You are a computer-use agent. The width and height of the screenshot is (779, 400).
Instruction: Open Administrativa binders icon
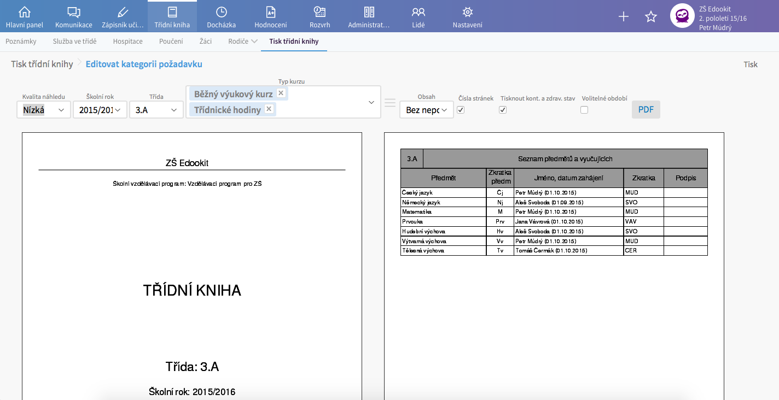click(x=369, y=12)
